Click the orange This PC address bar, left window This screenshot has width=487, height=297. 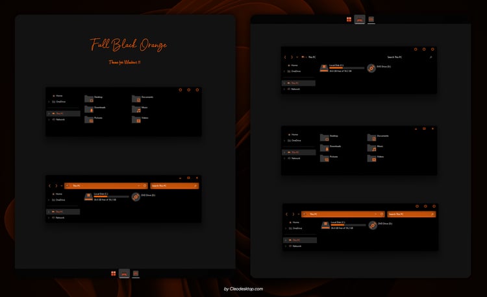[106, 185]
